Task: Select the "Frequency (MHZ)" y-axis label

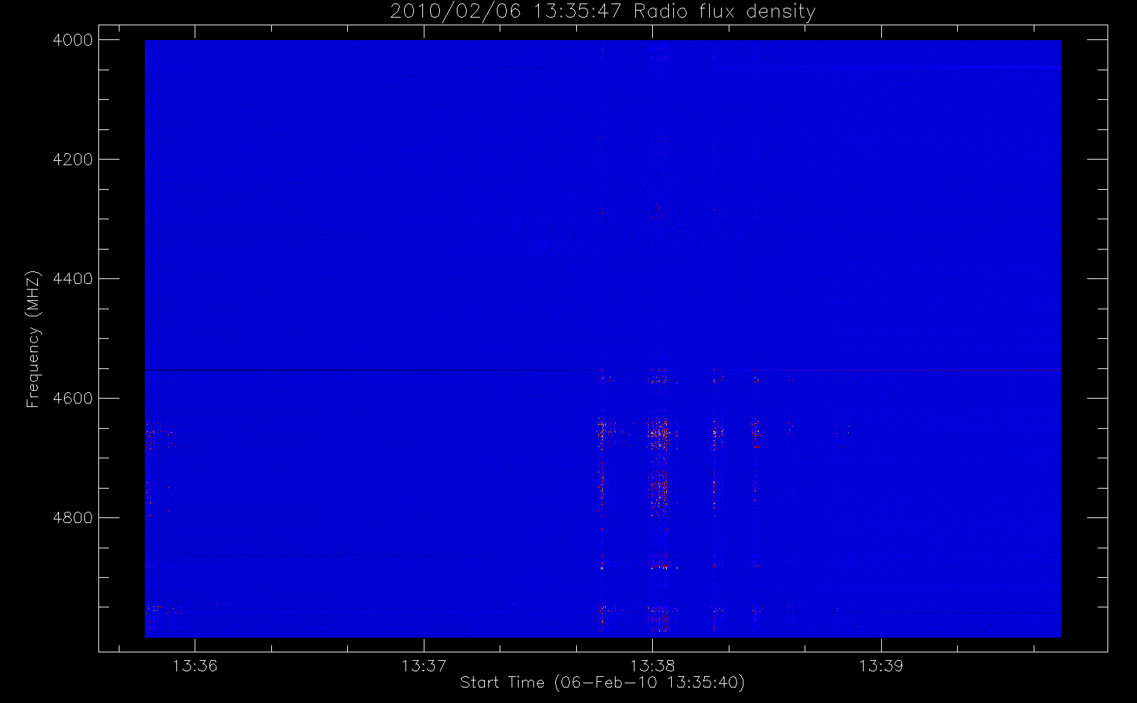Action: click(33, 339)
